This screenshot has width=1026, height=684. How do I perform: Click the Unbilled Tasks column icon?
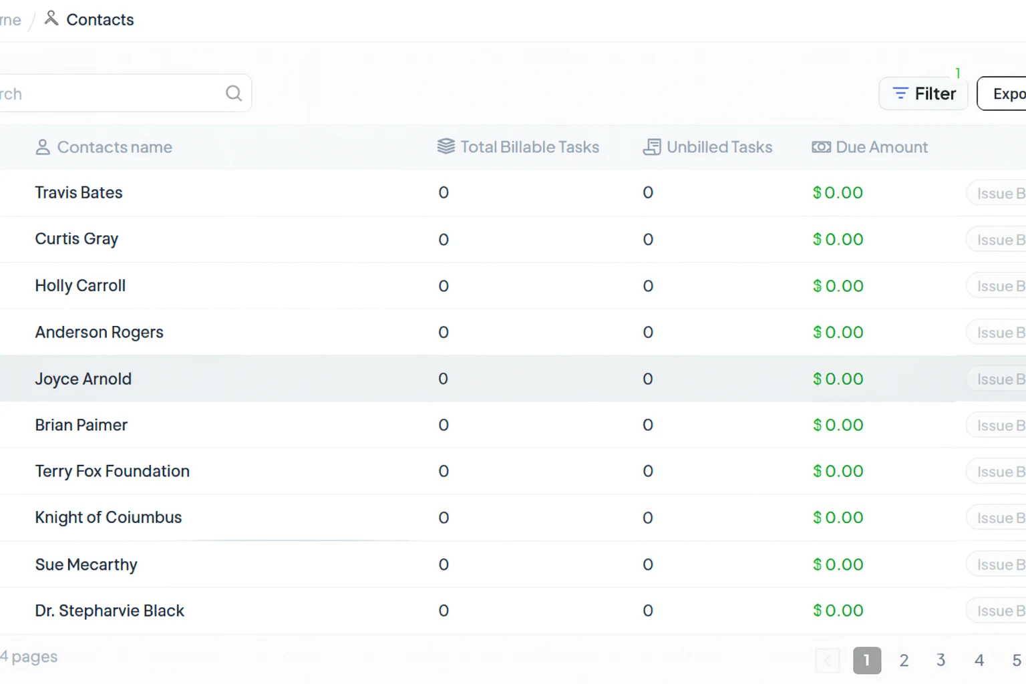pyautogui.click(x=651, y=147)
